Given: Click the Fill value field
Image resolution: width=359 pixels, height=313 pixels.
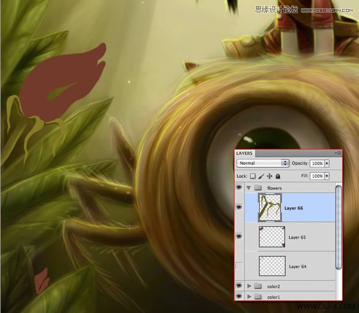Looking at the screenshot, I should [317, 176].
